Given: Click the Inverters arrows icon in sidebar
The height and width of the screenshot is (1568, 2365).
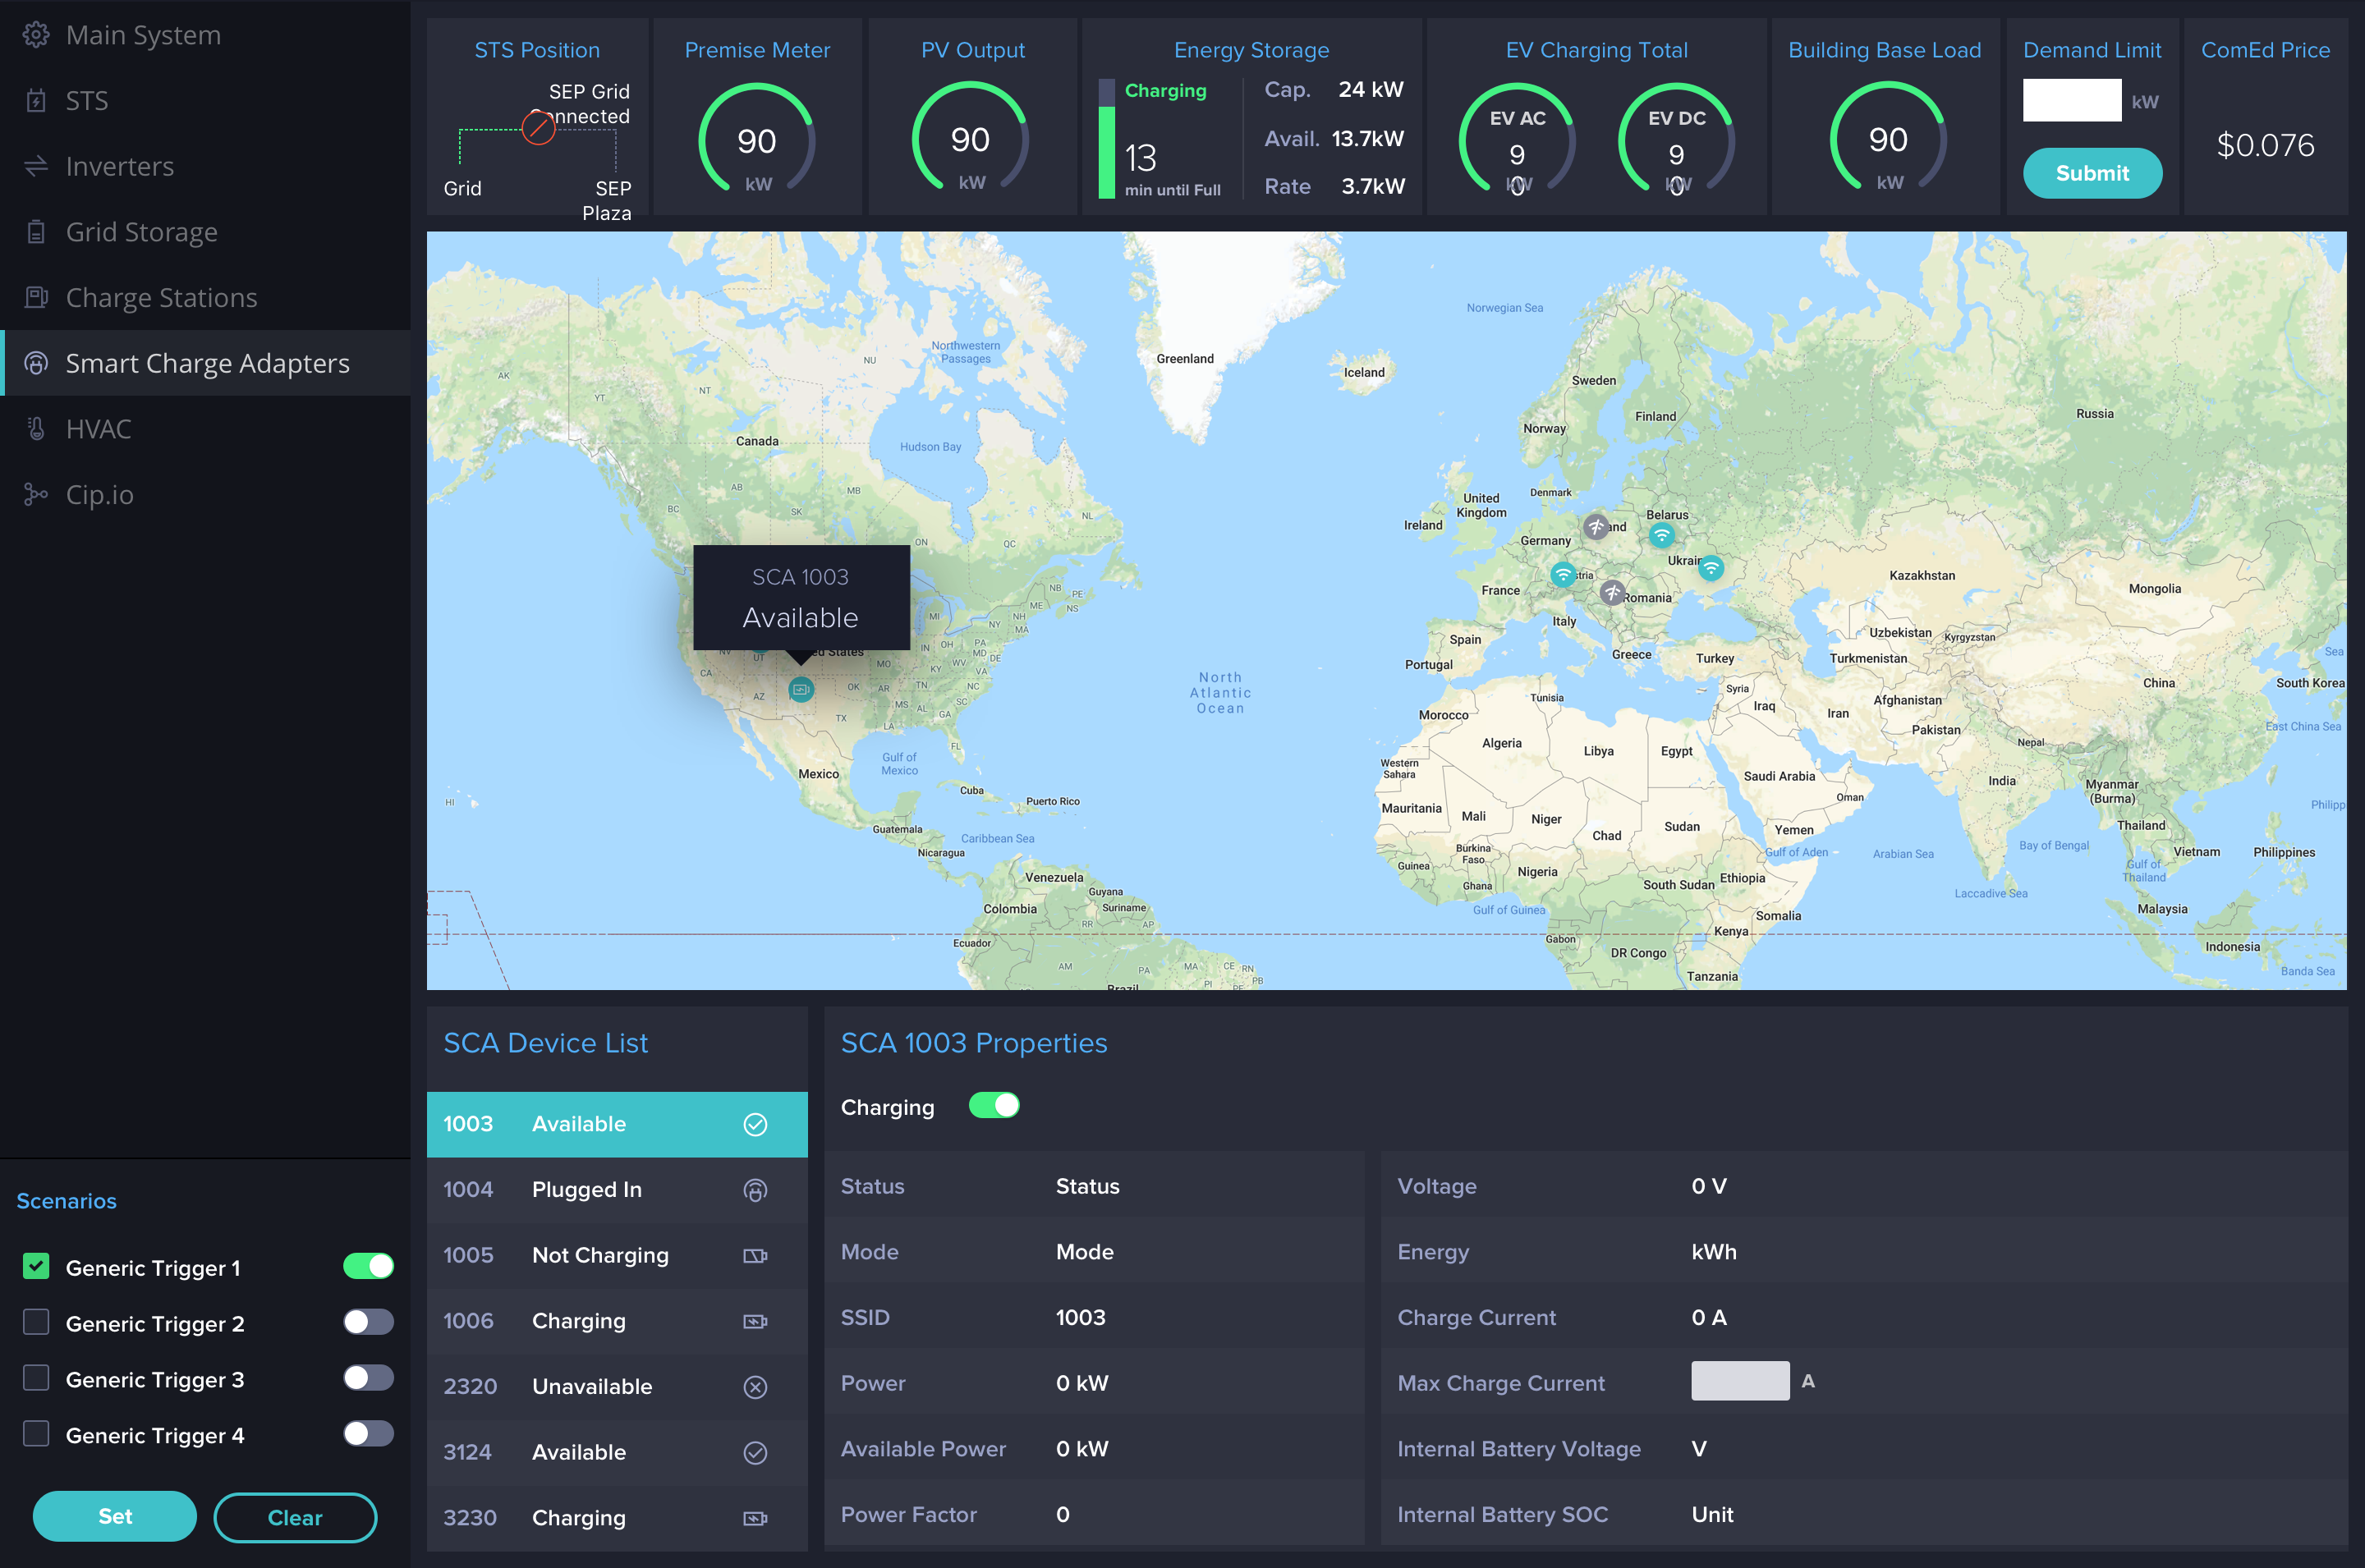Looking at the screenshot, I should [36, 166].
